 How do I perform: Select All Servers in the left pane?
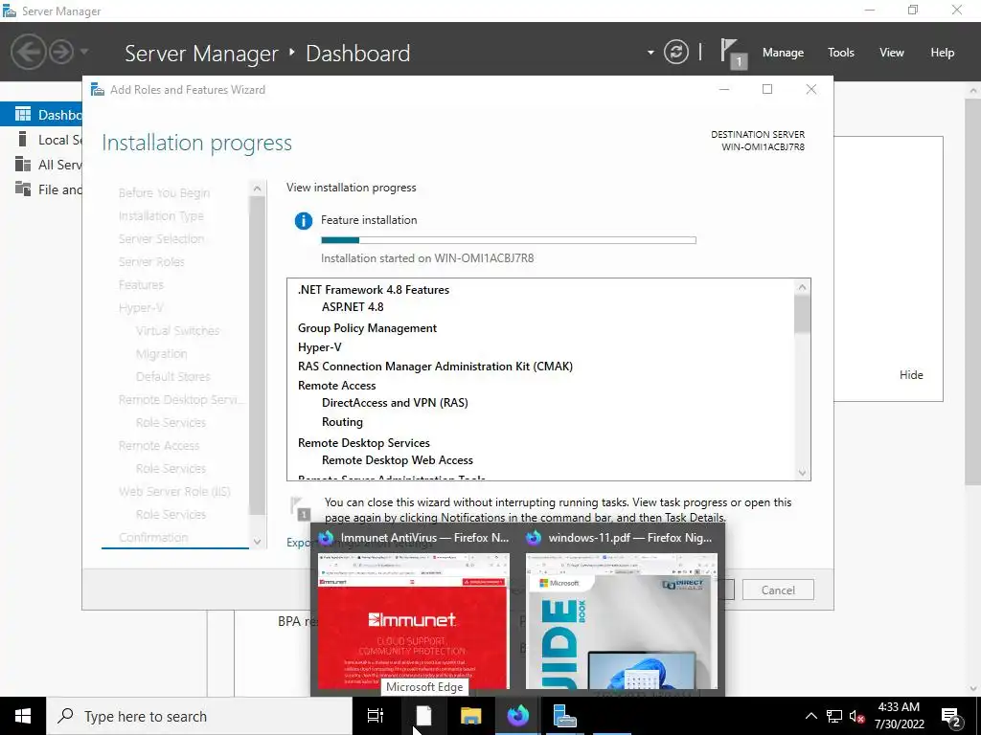(41, 165)
